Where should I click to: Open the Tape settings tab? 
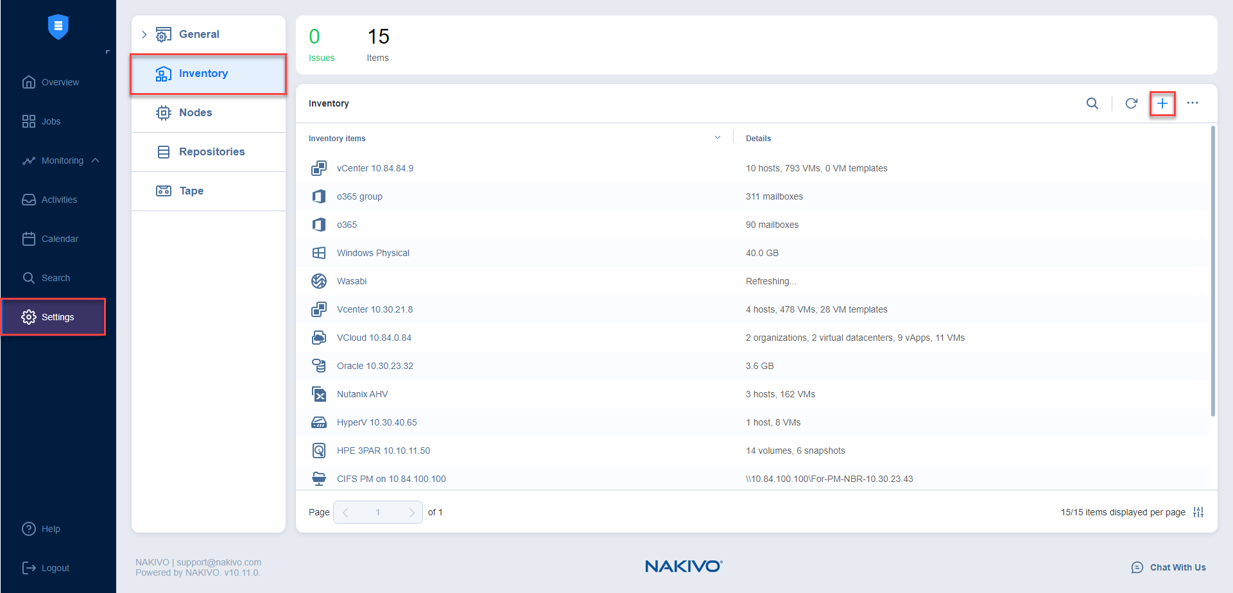pos(191,191)
